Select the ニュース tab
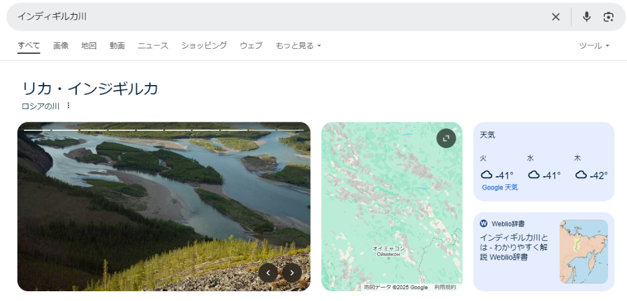This screenshot has width=627, height=301. coord(152,46)
